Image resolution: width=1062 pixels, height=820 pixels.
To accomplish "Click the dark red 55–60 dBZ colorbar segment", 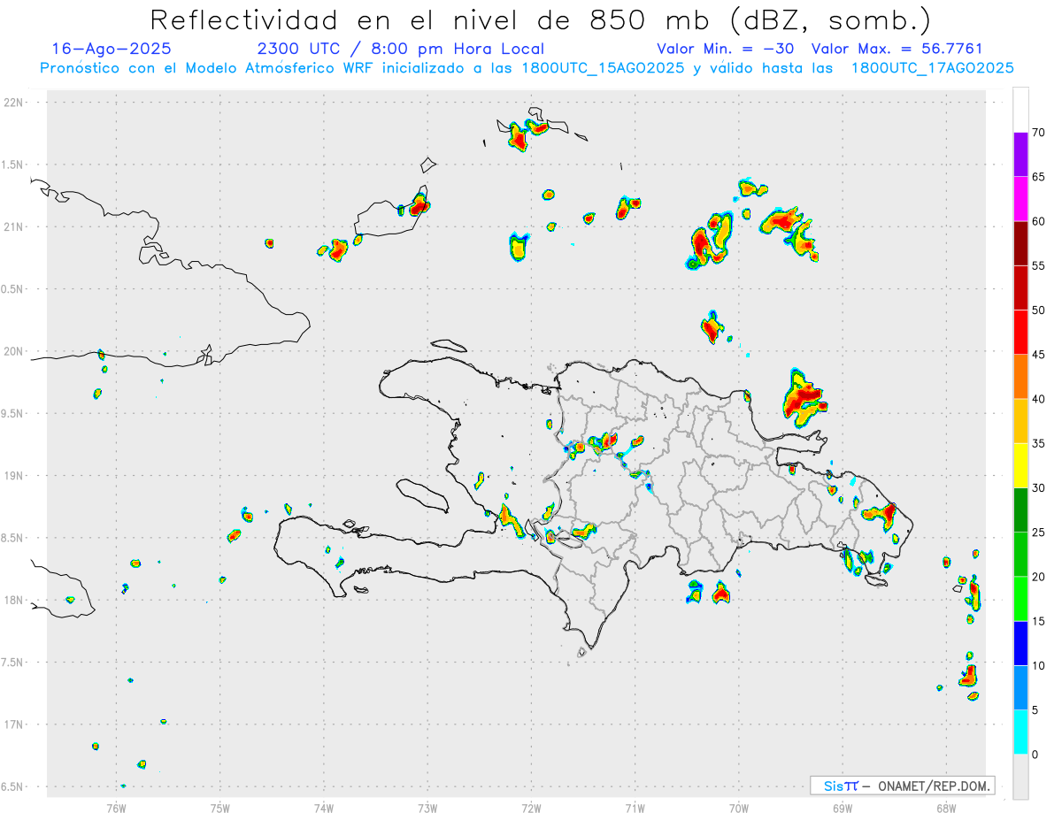I will (1020, 243).
